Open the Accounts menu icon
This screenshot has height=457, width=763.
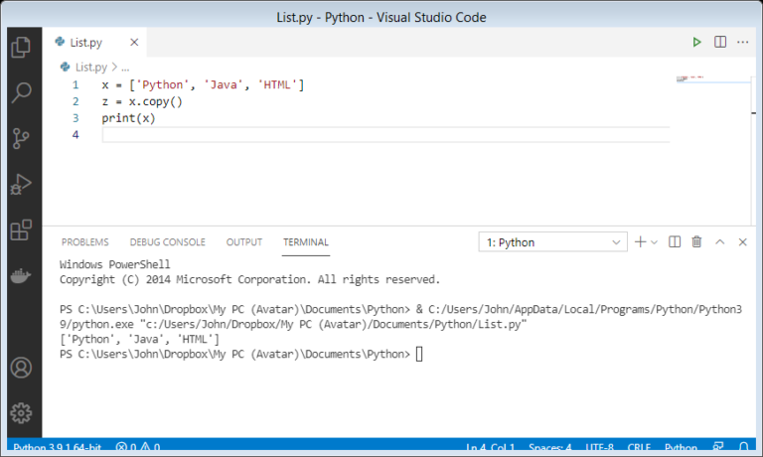(x=21, y=368)
